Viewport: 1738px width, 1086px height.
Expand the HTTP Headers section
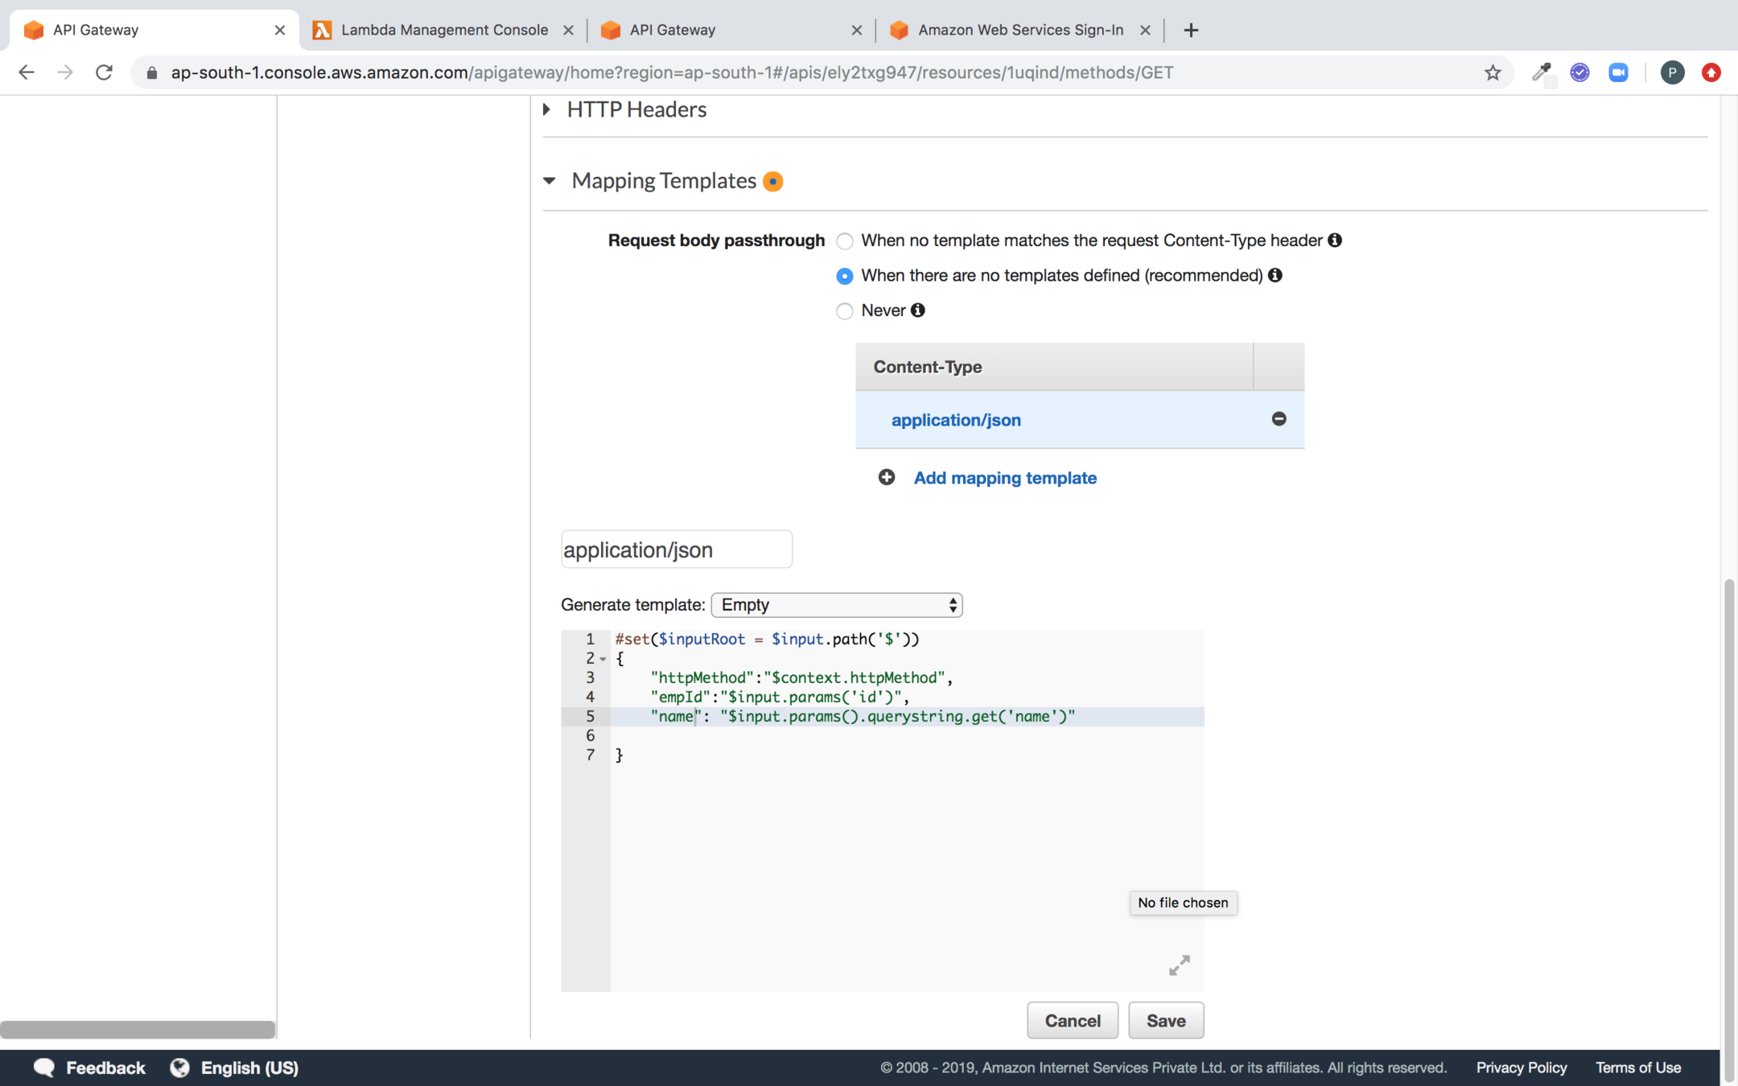tap(547, 109)
